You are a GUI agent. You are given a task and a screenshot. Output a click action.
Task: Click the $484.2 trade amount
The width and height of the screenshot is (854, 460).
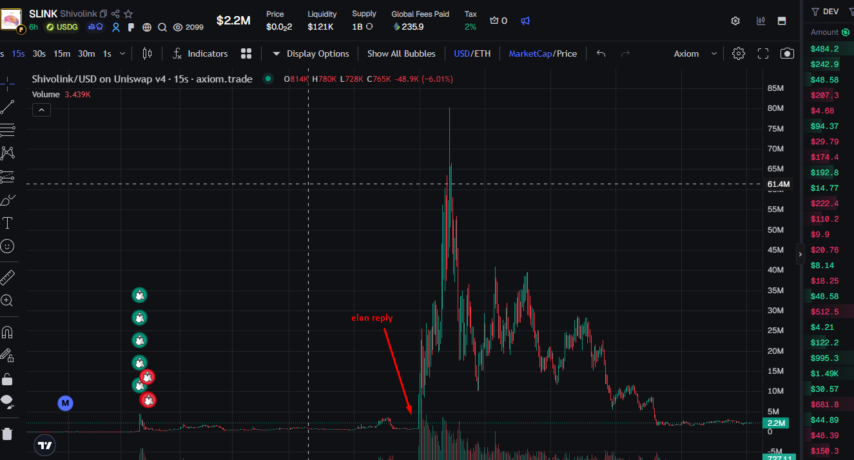pos(824,49)
